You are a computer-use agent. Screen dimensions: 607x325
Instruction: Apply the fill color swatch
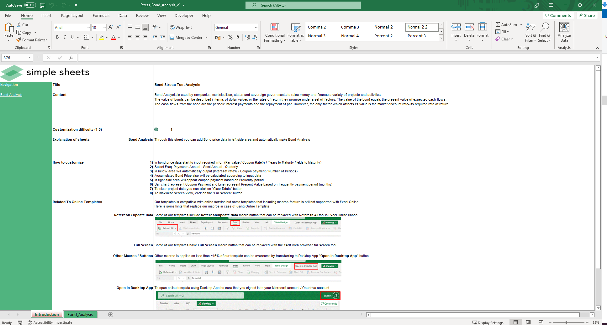tap(101, 37)
